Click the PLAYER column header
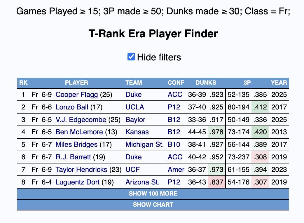Screen dimensions: 304x223 [76, 83]
